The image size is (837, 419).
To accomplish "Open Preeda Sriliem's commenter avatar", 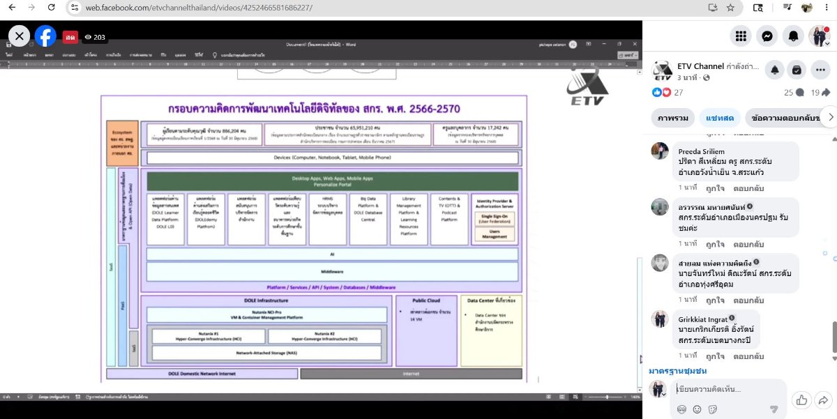I will click(660, 151).
